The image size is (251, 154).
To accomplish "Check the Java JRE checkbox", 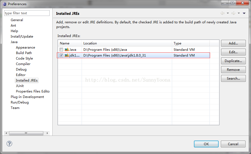I will pos(61,49).
